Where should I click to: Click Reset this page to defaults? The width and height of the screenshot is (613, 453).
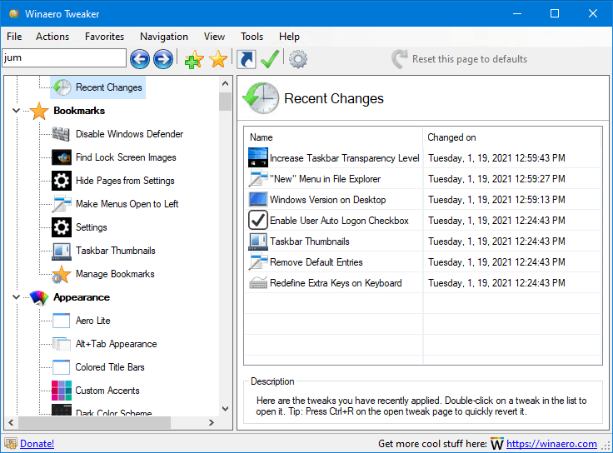[x=469, y=59]
